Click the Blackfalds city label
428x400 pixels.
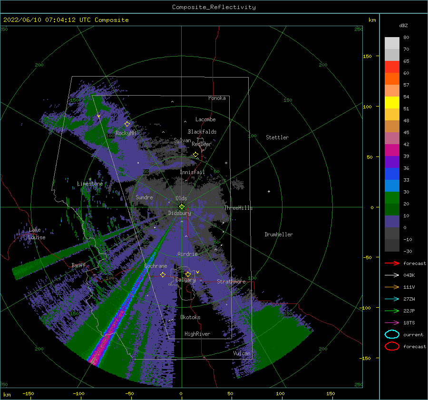[202, 132]
